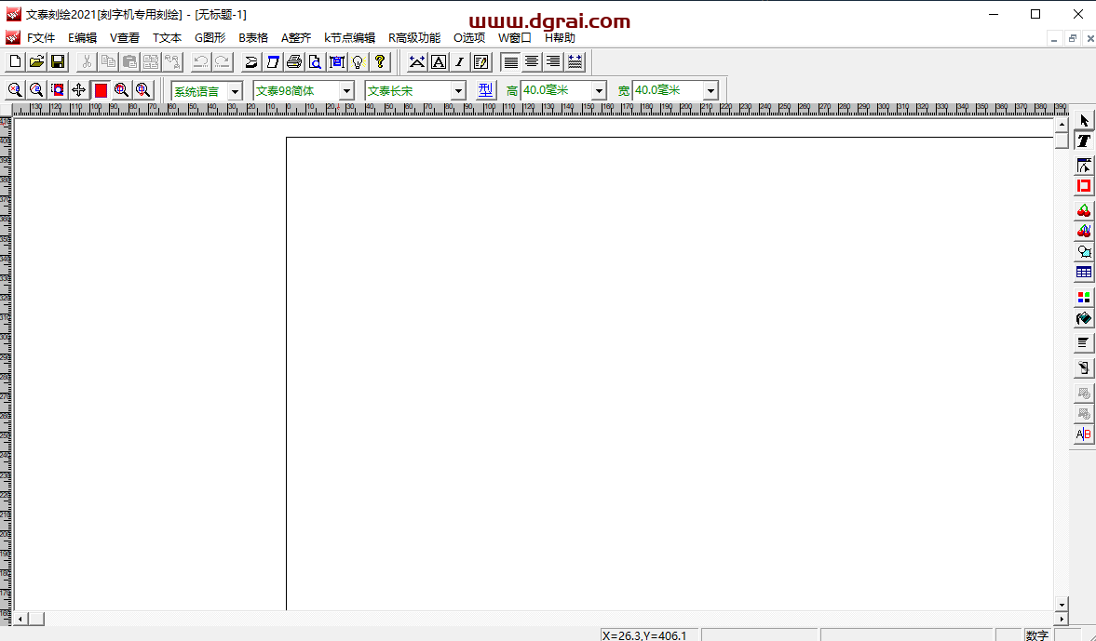Click the character spacing arrows icon
1096x641 pixels.
pos(416,62)
